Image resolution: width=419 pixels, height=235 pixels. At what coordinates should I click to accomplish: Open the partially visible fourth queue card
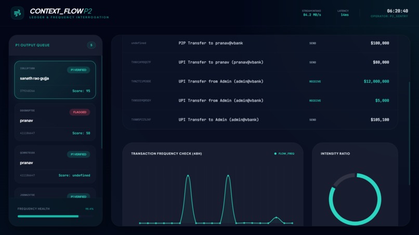click(55, 193)
